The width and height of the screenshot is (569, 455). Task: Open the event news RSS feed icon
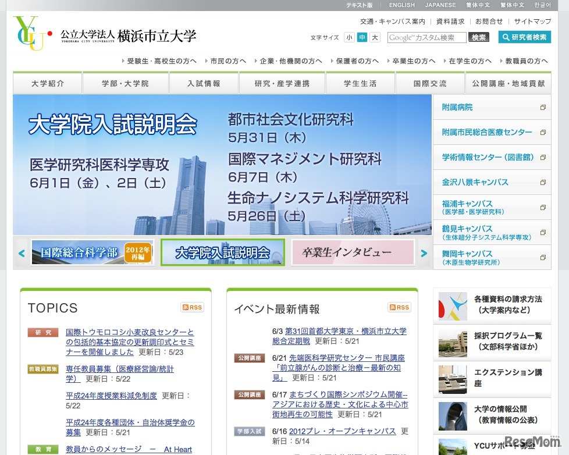pyautogui.click(x=399, y=307)
